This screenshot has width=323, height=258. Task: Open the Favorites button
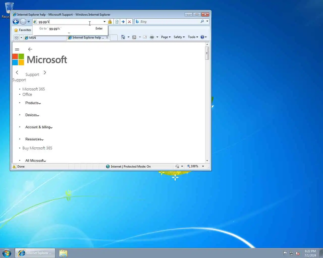pyautogui.click(x=23, y=30)
